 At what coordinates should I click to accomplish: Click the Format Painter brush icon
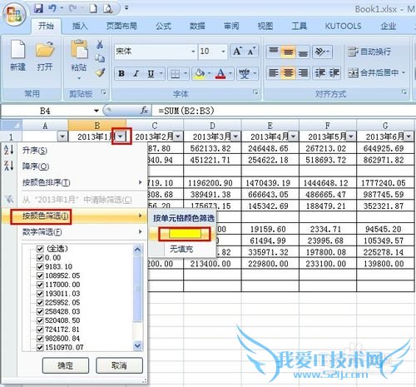[100, 72]
